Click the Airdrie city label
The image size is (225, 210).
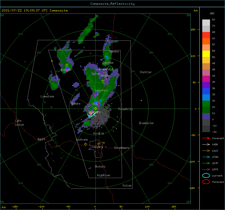click(98, 133)
